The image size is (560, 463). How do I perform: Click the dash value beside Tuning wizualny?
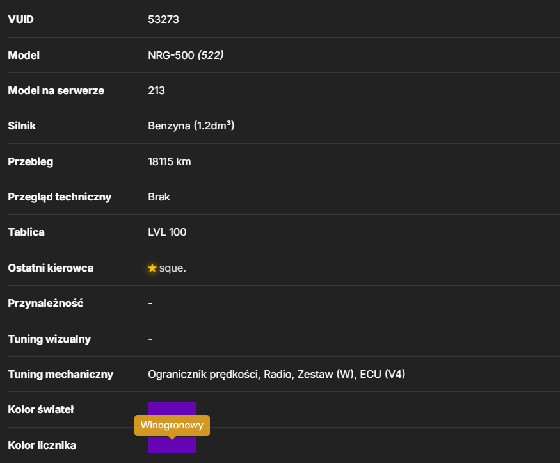point(150,339)
